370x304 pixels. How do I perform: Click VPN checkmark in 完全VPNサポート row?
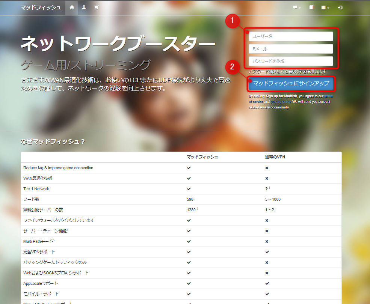pyautogui.click(x=267, y=252)
